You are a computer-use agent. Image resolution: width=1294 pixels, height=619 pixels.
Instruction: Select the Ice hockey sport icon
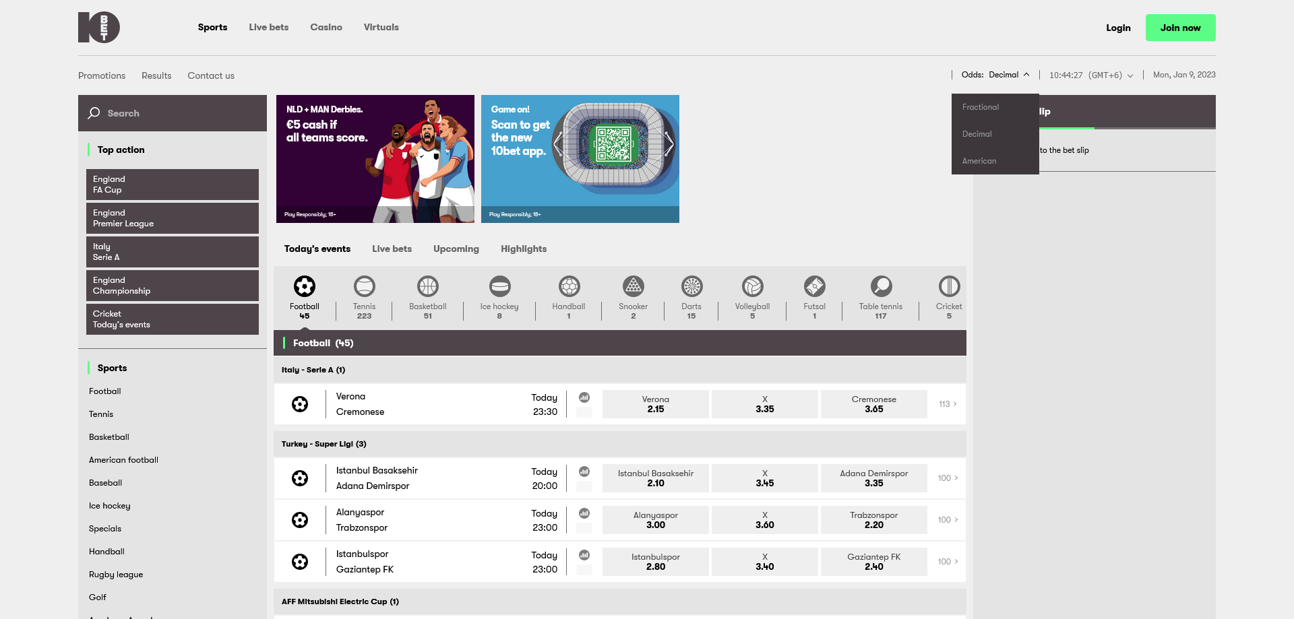500,286
